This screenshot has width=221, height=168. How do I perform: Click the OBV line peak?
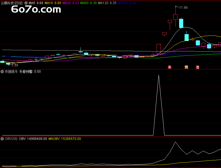coord(175,142)
